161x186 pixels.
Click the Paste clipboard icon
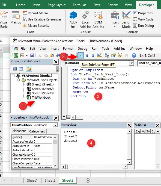(x=52, y=55)
